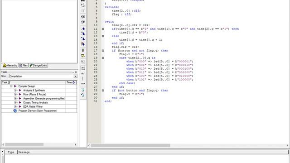Run Assembler play arrow icon
290x163 pixels.
pyautogui.click(x=20, y=98)
